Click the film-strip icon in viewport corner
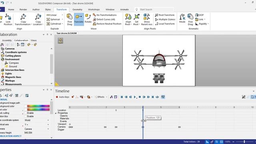The image size is (256, 144). click(60, 41)
